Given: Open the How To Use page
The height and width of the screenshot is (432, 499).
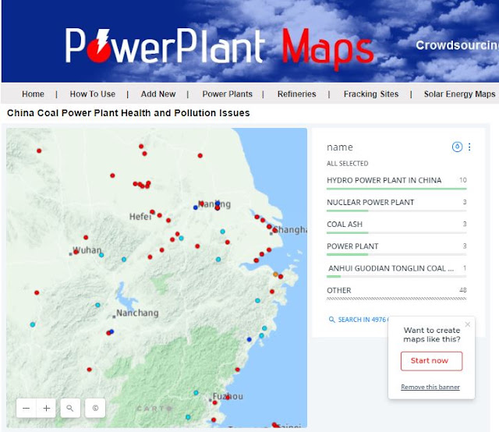Looking at the screenshot, I should [x=93, y=94].
